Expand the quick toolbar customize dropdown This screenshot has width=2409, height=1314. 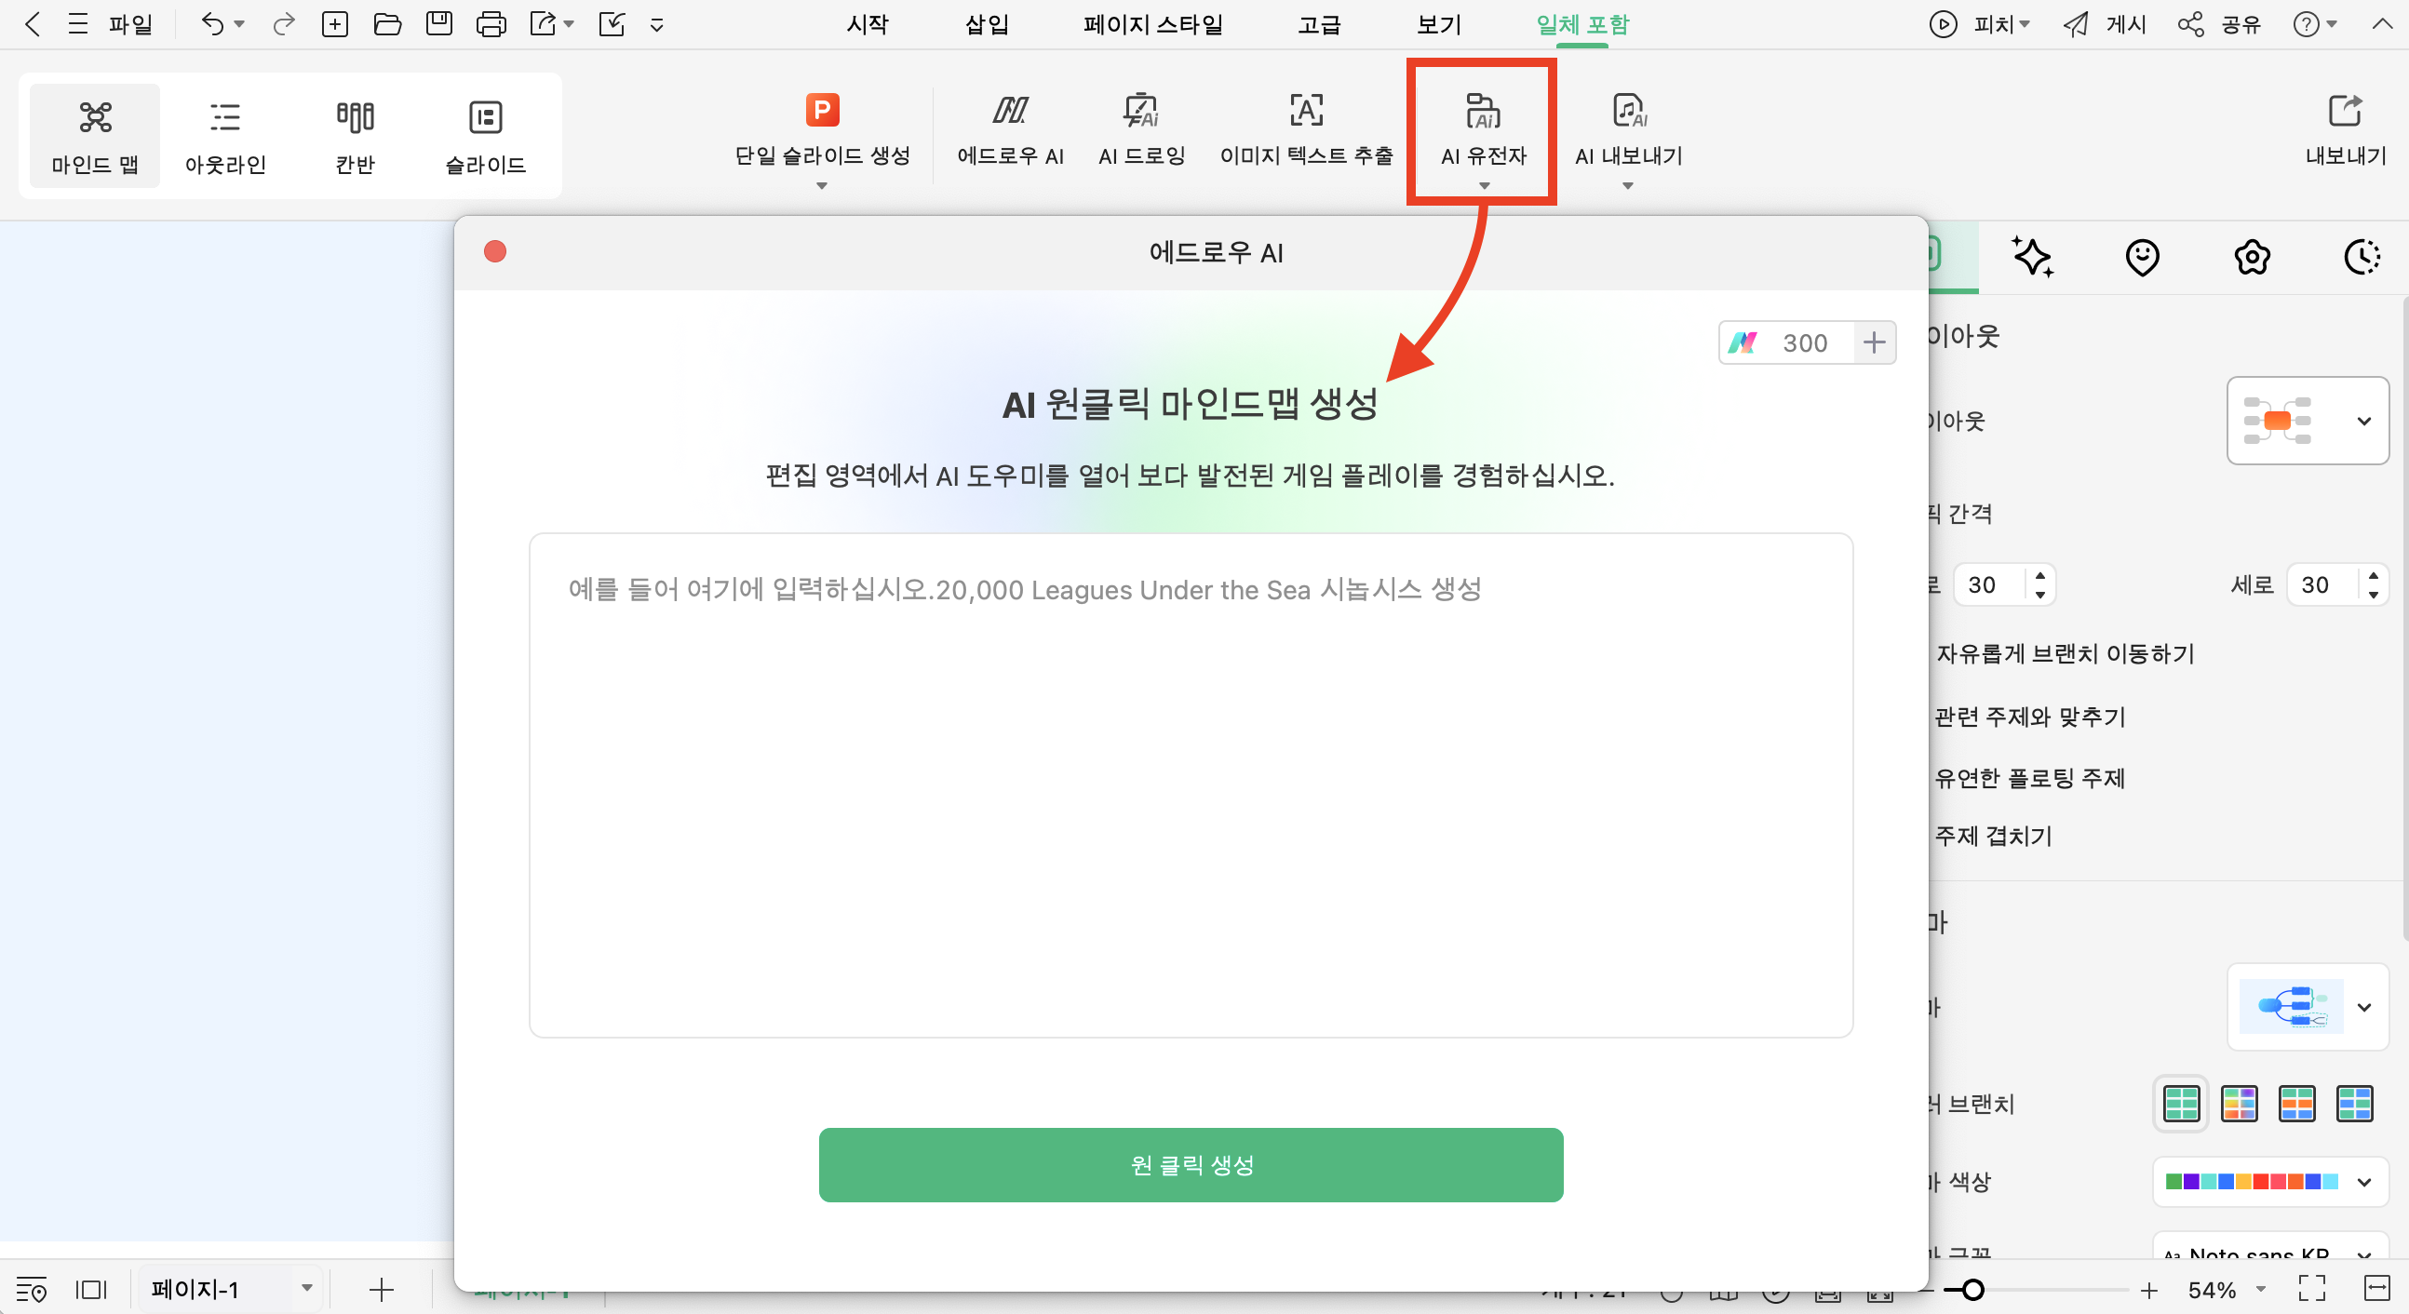[656, 25]
